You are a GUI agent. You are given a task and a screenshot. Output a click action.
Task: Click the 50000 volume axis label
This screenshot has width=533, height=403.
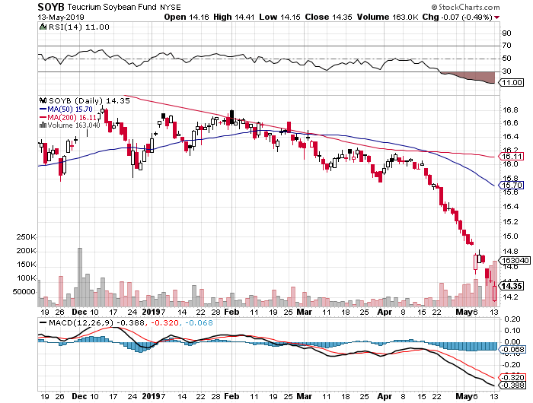tap(24, 292)
